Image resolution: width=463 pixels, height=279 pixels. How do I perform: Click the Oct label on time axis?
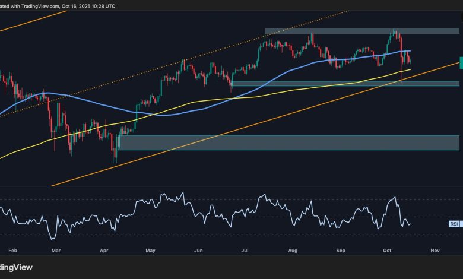click(x=388, y=251)
